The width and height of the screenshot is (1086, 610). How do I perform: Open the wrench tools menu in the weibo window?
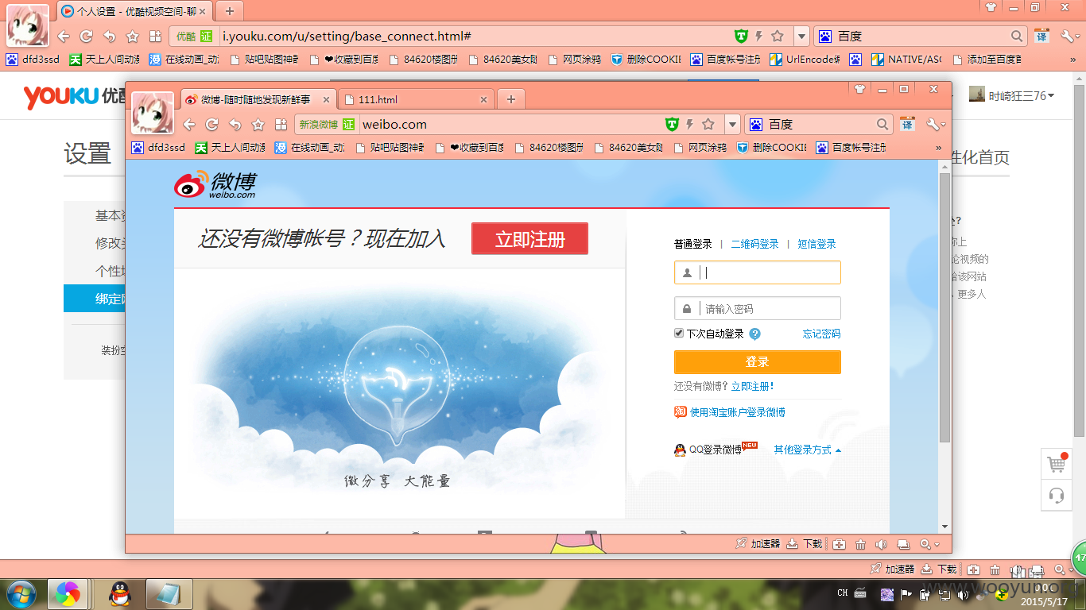936,125
